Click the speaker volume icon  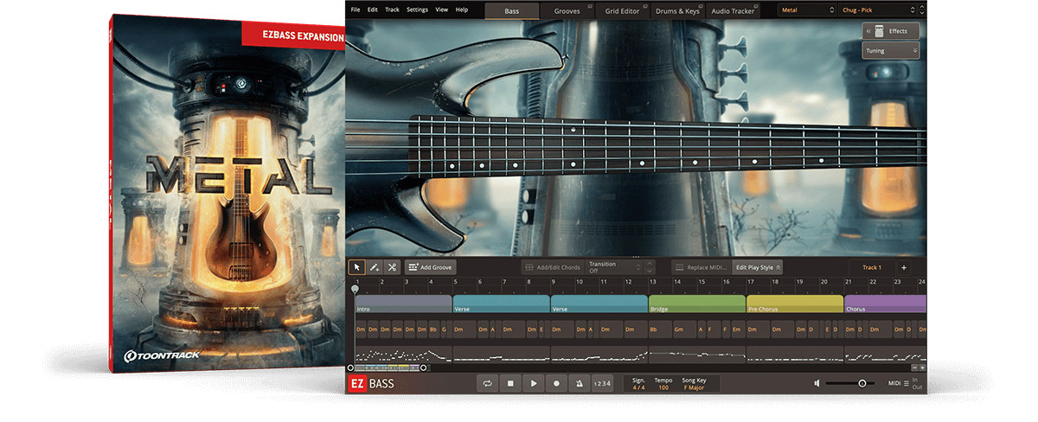(x=817, y=383)
